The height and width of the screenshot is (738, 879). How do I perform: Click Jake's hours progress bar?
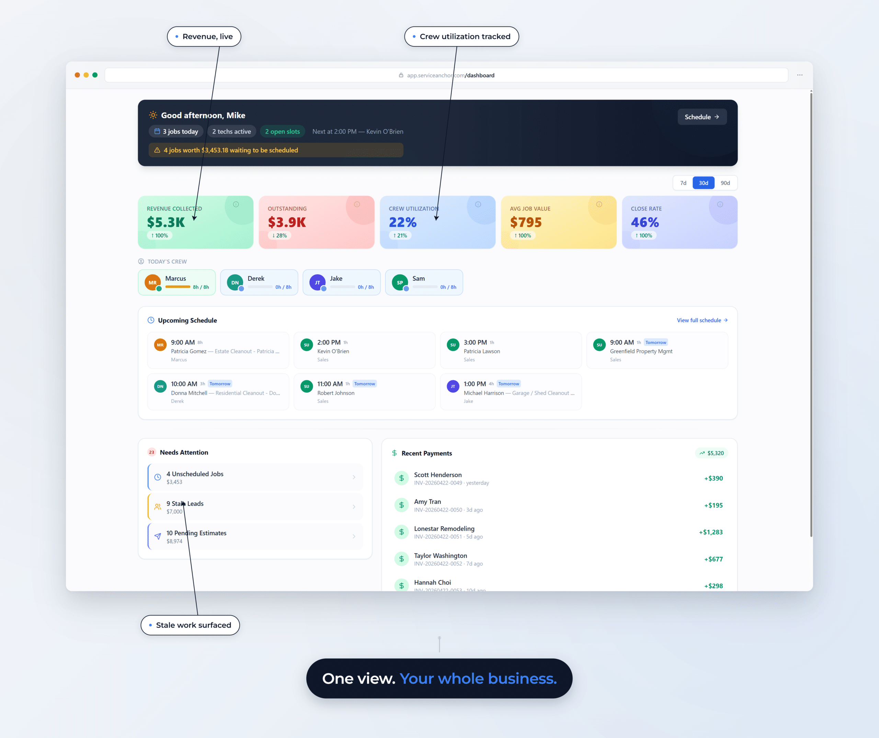342,287
